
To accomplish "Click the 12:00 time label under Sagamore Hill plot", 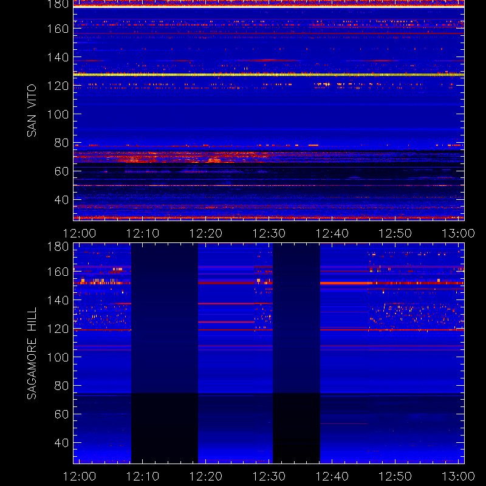I will (80, 476).
